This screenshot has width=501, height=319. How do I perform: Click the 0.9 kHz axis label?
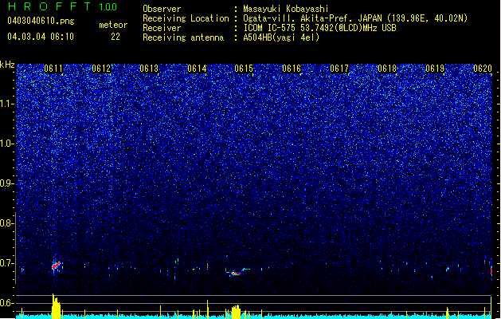(x=7, y=183)
